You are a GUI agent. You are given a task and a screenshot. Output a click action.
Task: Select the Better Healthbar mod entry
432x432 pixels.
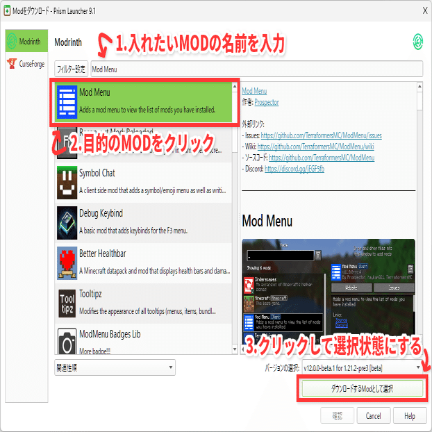[144, 263]
